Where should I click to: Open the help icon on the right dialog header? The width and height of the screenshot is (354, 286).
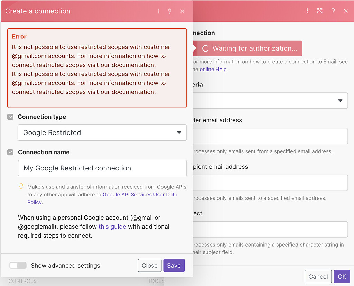pos(333,11)
